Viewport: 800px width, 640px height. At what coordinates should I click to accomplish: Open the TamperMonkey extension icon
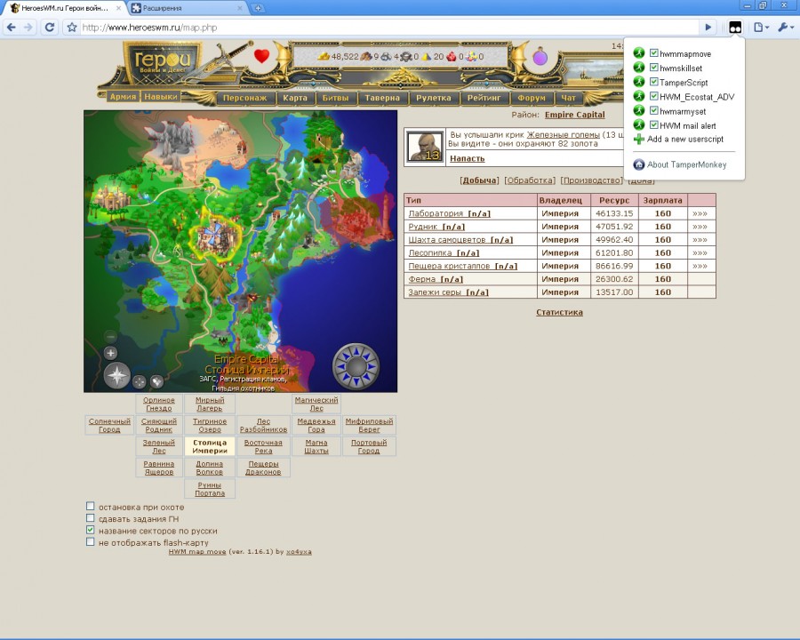(x=735, y=28)
